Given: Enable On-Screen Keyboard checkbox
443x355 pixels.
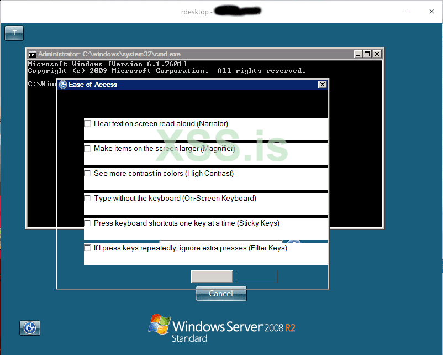Looking at the screenshot, I should [88, 199].
